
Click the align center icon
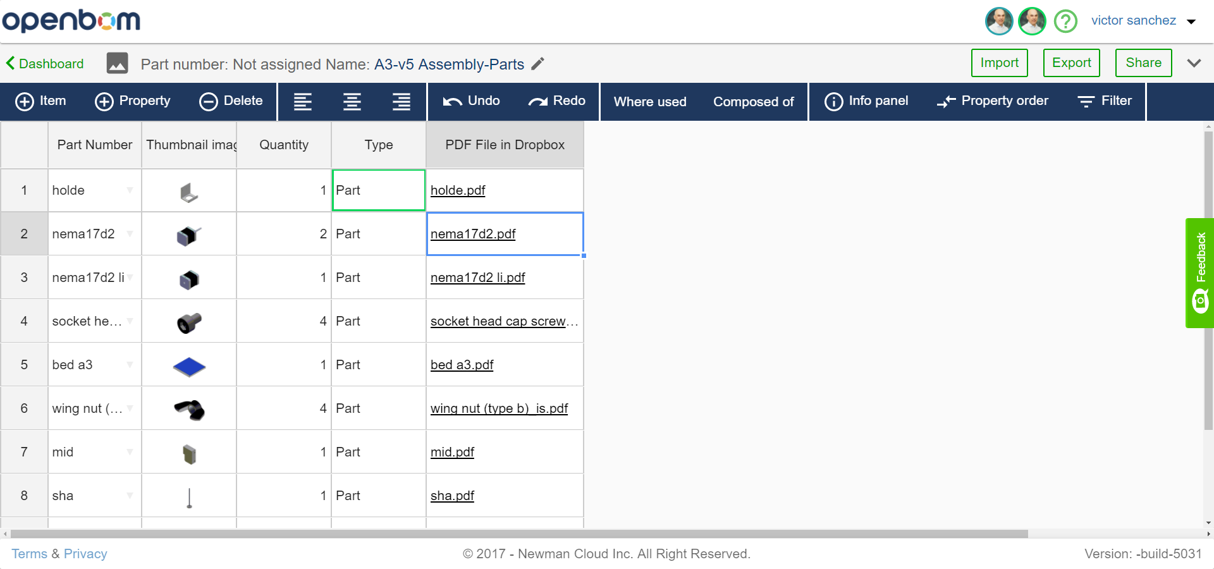click(352, 102)
